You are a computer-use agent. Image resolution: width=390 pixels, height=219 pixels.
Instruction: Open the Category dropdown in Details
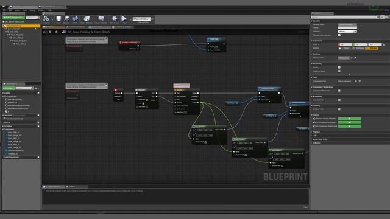pos(347,31)
